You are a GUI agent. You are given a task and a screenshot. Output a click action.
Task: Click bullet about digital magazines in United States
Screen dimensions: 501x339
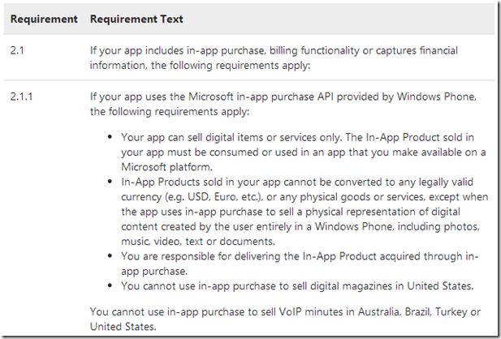(x=297, y=285)
